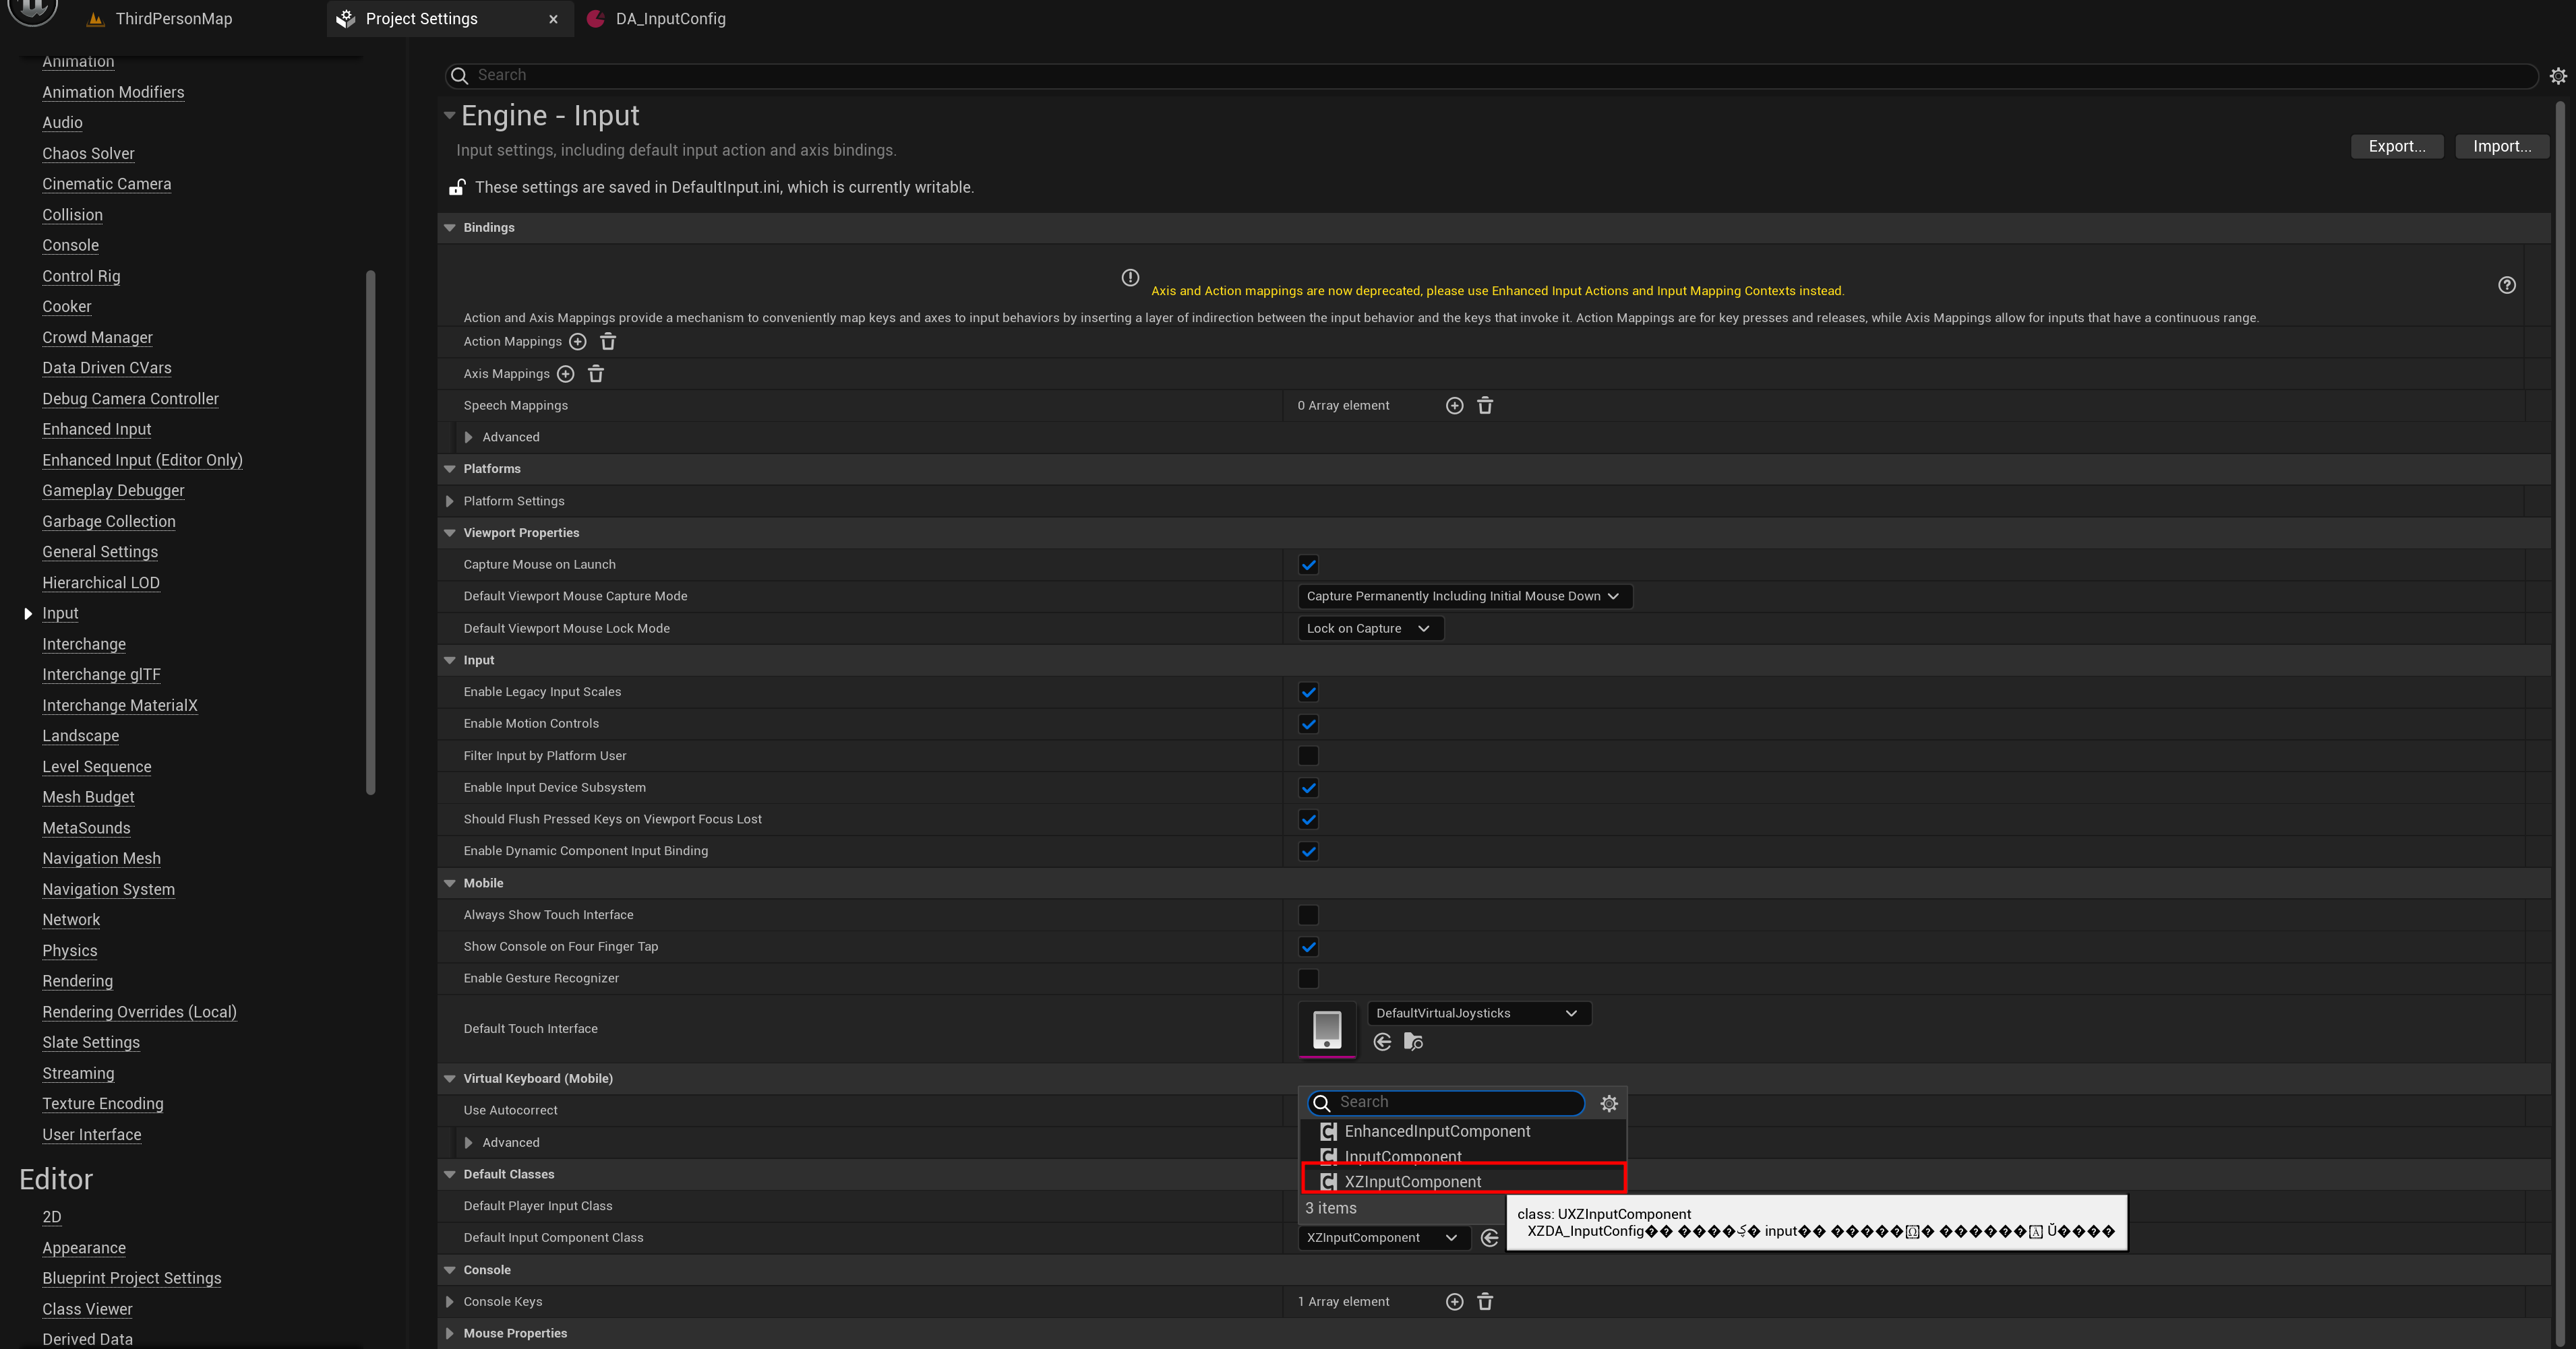This screenshot has height=1349, width=2576.
Task: Delete all Action Mappings with trash icon
Action: pyautogui.click(x=608, y=342)
